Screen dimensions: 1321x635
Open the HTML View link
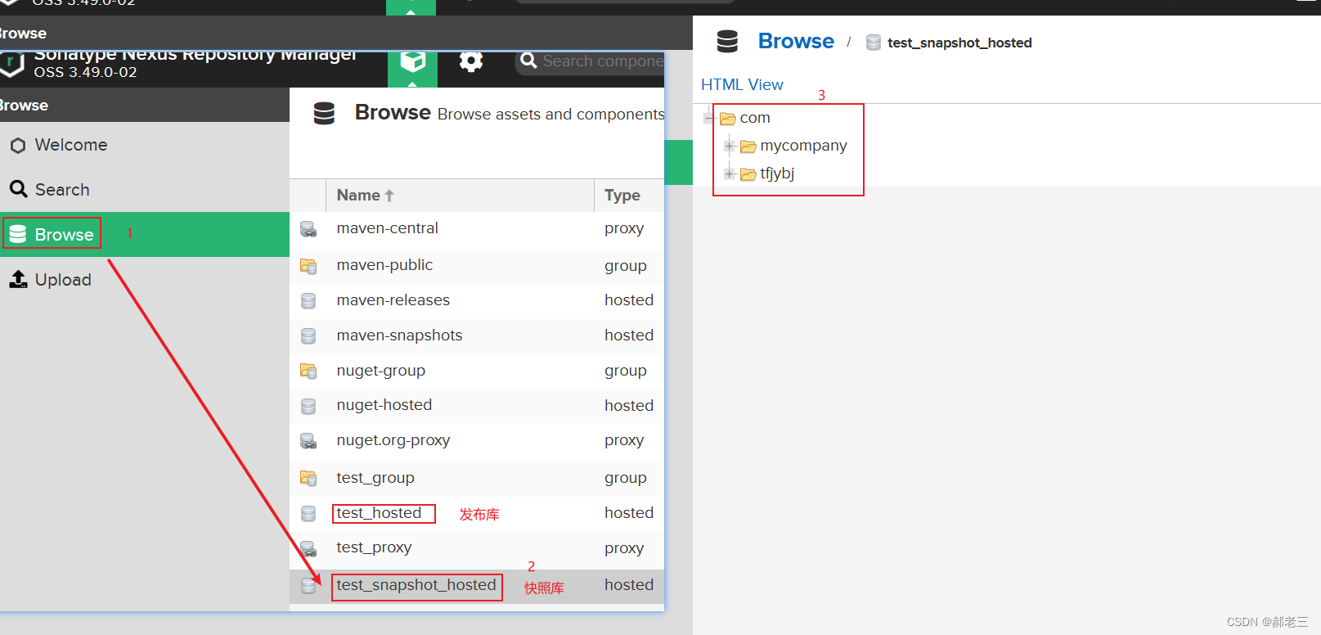(742, 84)
